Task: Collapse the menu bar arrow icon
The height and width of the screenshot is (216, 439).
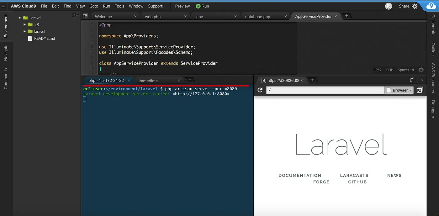Action: tap(4, 6)
